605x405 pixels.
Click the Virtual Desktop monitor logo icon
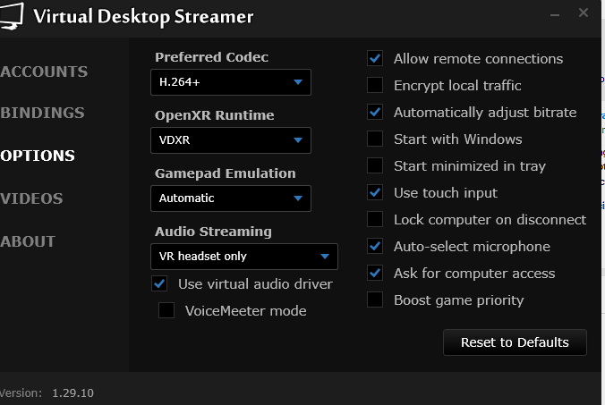coord(12,16)
